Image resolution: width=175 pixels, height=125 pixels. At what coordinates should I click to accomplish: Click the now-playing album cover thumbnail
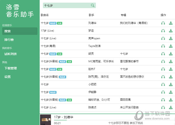pyautogui.click(x=46, y=119)
